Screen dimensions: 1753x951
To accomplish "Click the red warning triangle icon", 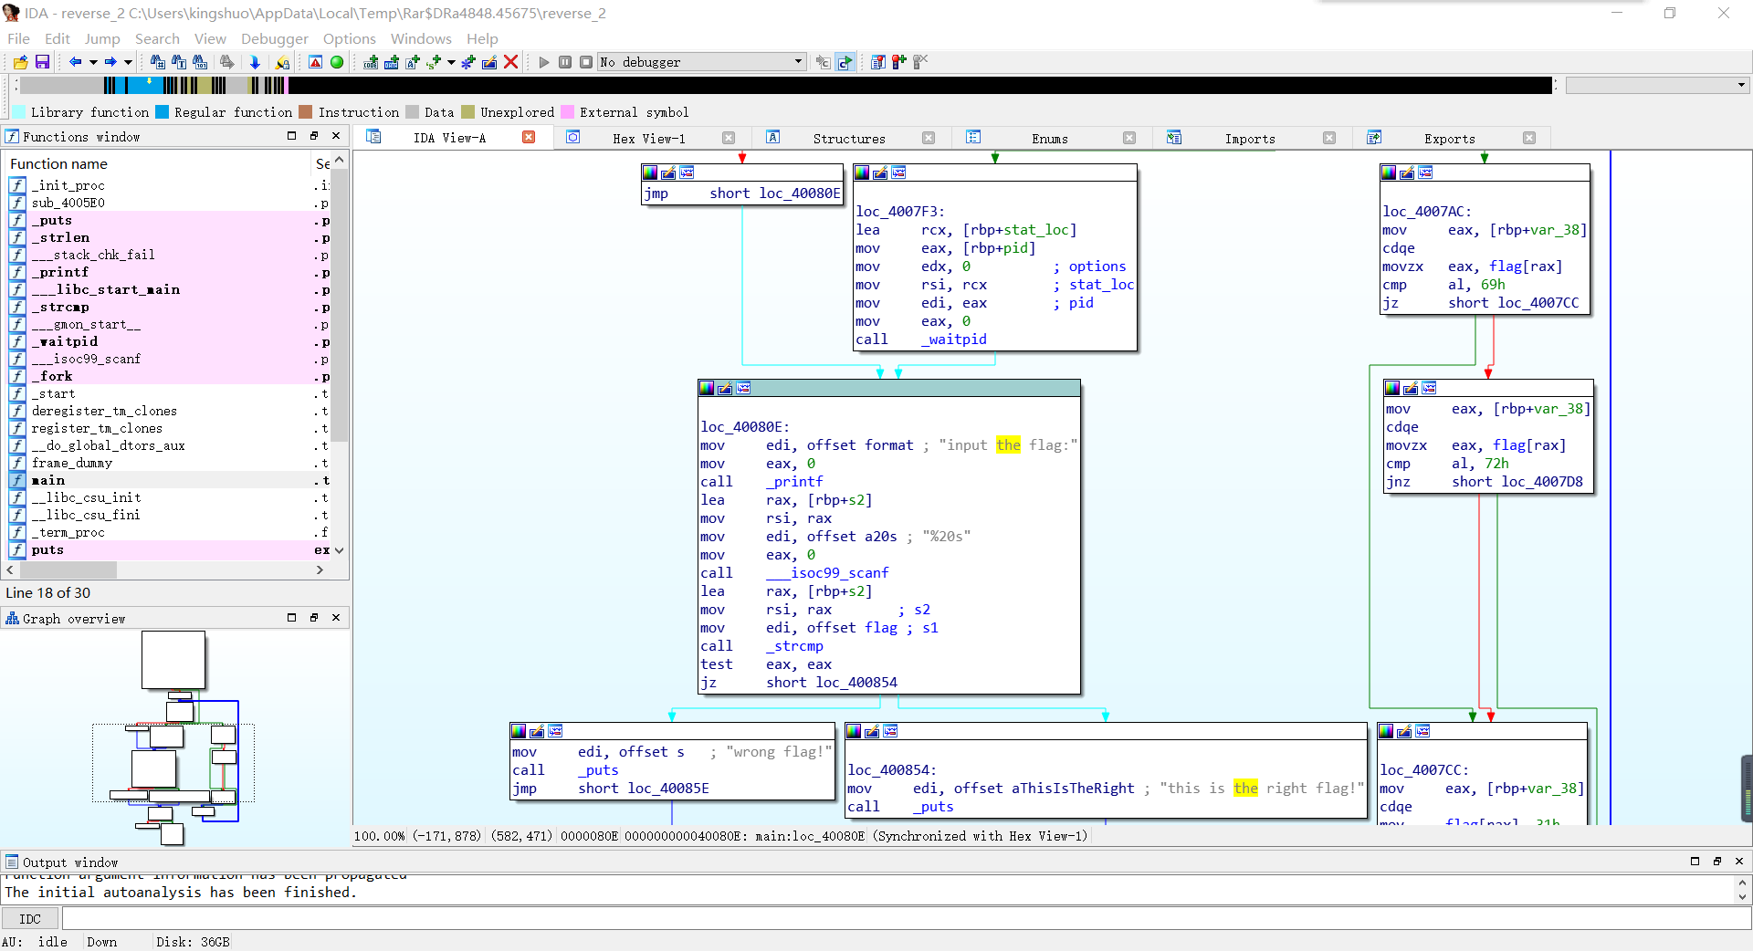I will [x=315, y=62].
